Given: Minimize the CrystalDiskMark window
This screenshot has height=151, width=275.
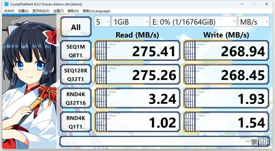Looking at the screenshot, I should pyautogui.click(x=242, y=4).
